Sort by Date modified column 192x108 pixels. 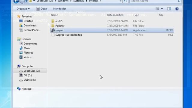[x=115, y=15]
